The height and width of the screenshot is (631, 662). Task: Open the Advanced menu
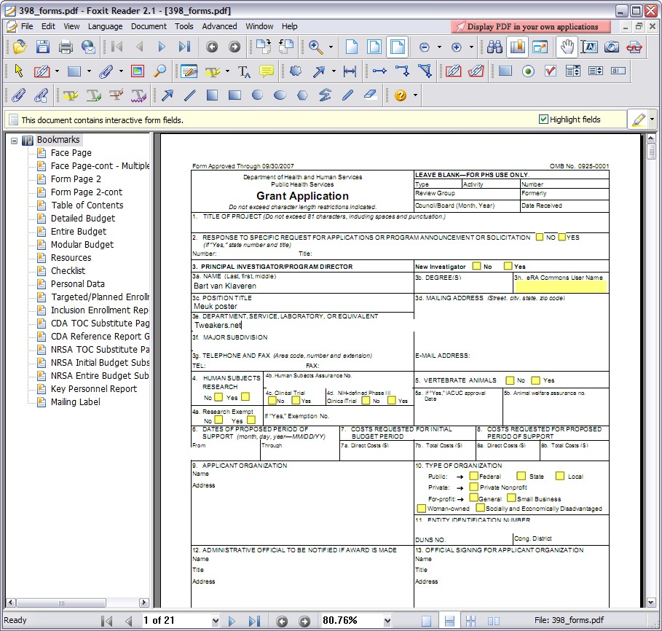click(219, 26)
